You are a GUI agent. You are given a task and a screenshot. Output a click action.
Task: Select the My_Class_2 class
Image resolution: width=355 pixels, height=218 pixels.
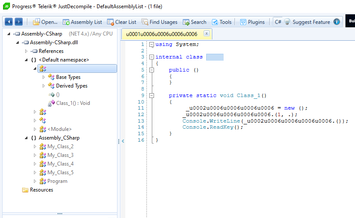tap(60, 146)
